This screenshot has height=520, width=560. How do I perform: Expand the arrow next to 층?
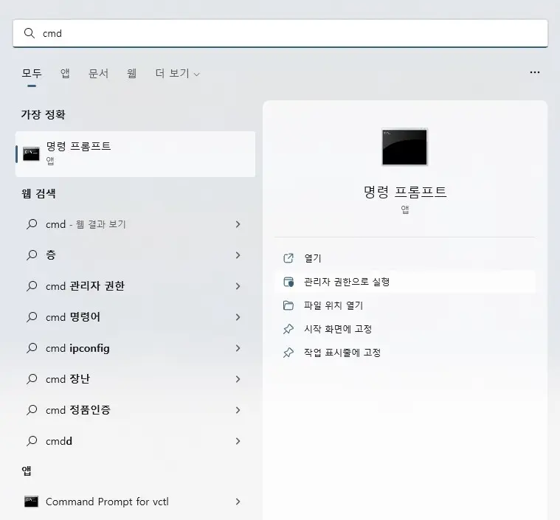tap(238, 255)
